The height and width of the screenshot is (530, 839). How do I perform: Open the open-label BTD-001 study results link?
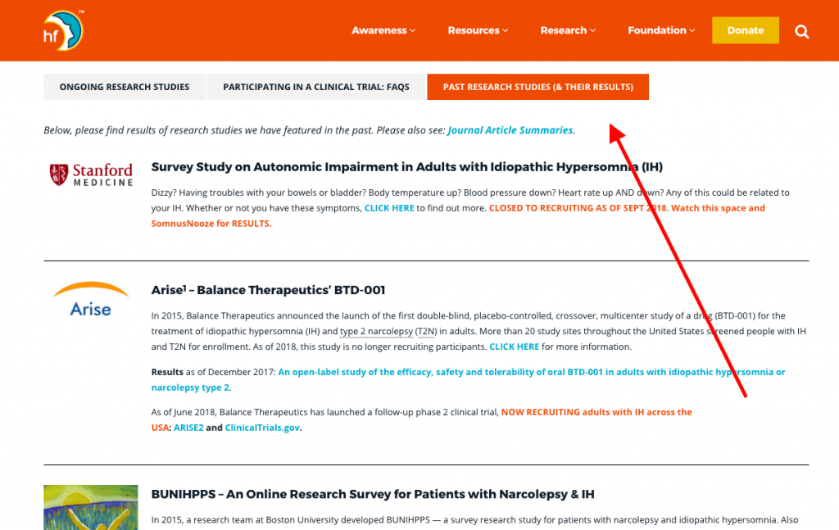tap(468, 380)
